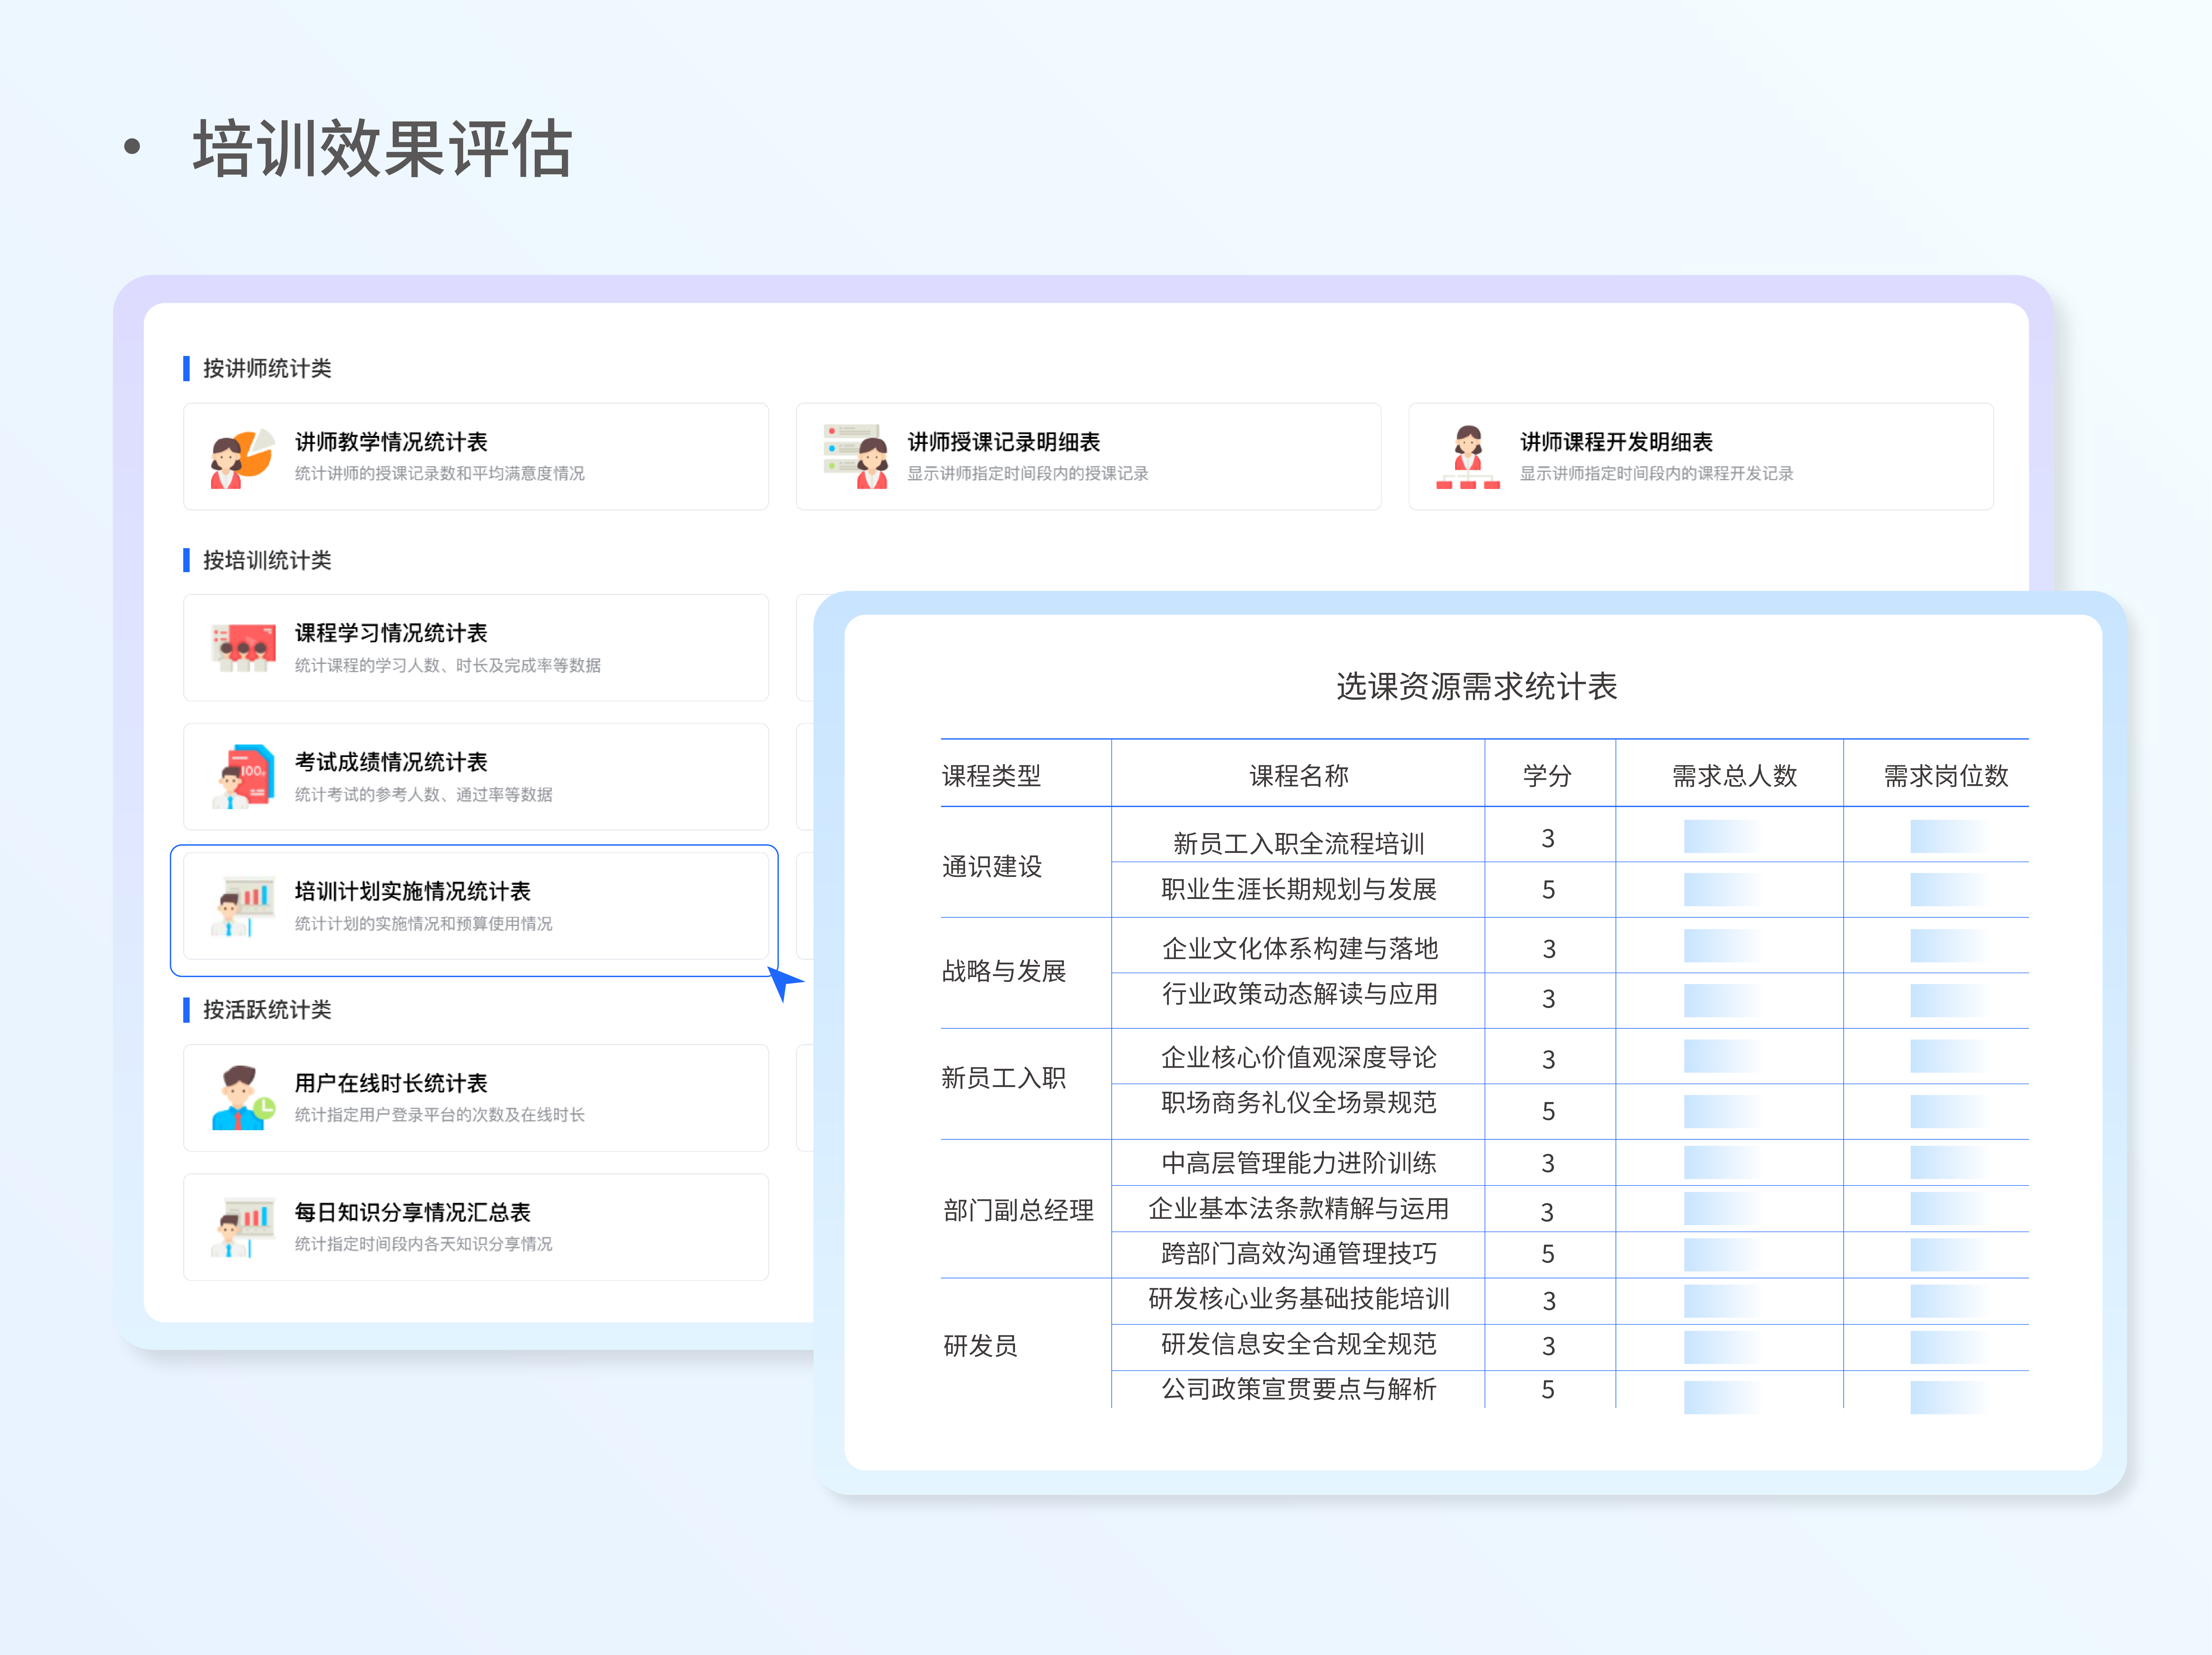Click the 讲师授课记录明细表 list icon
The image size is (2212, 1655).
click(856, 457)
